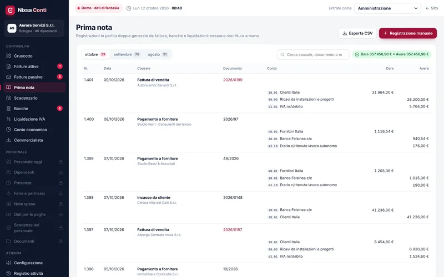This screenshot has height=277, width=444.
Task: Click Immobiliare Corticella S.r.l. text
Action: 158,274
